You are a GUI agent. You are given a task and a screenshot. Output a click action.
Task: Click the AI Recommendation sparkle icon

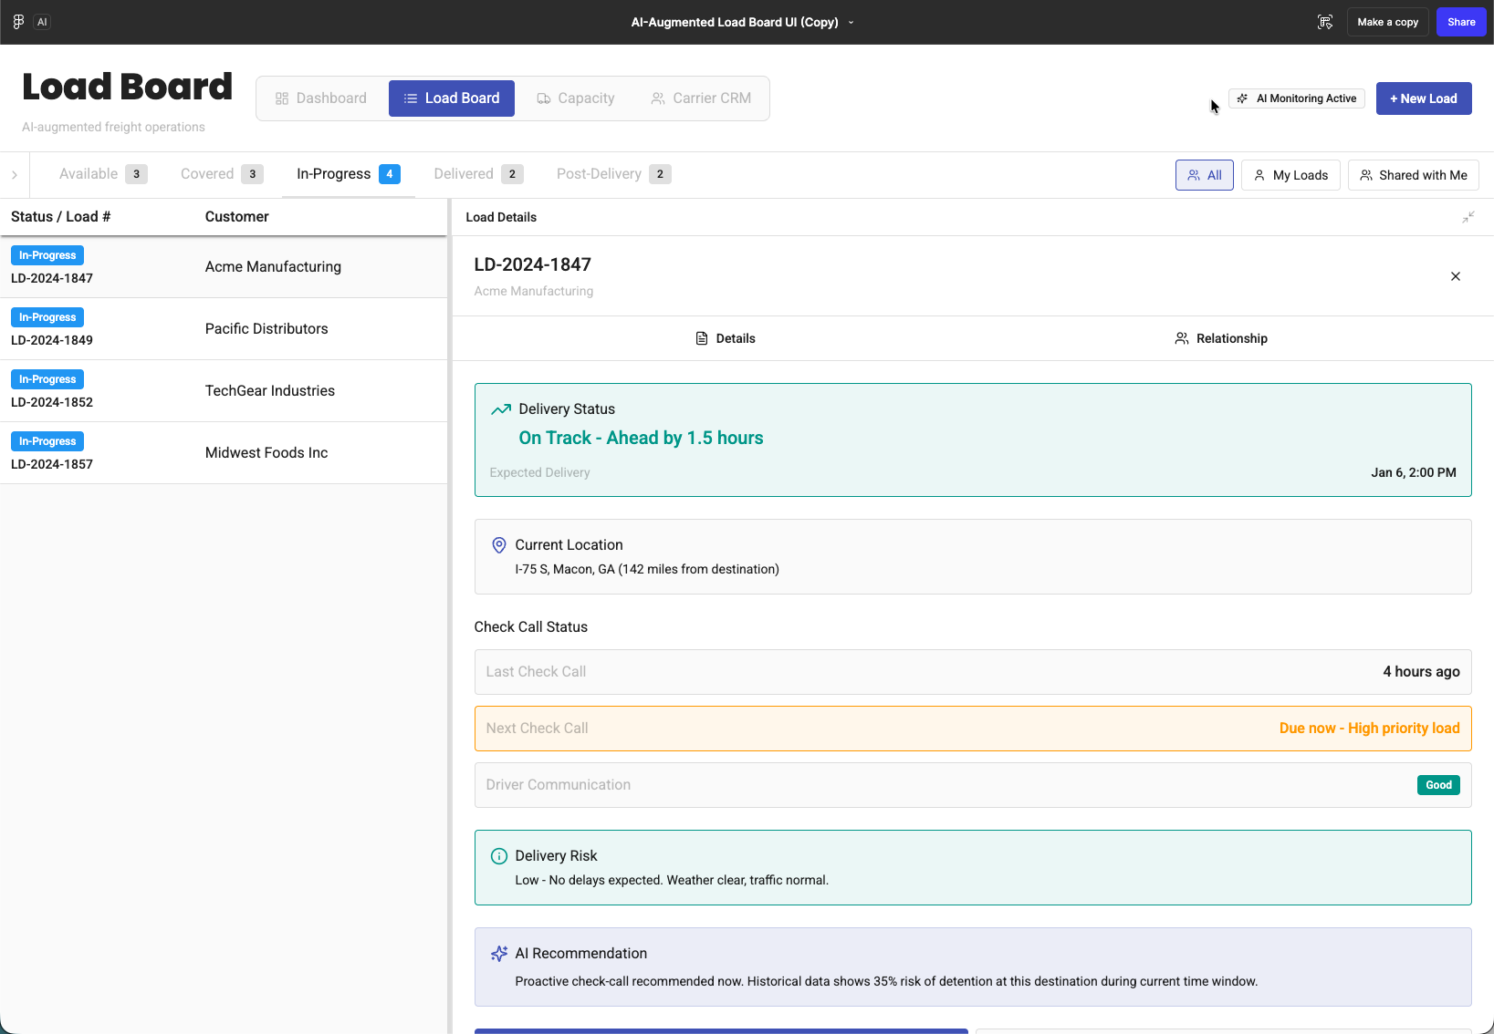point(498,954)
